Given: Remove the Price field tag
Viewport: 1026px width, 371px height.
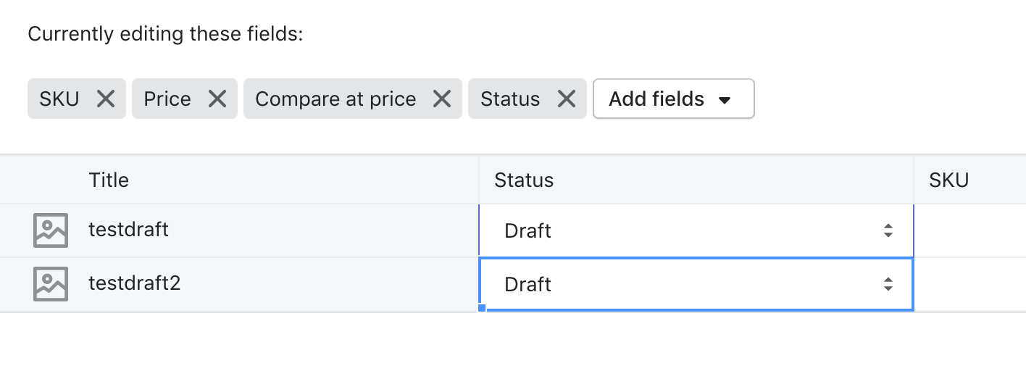Looking at the screenshot, I should point(217,99).
